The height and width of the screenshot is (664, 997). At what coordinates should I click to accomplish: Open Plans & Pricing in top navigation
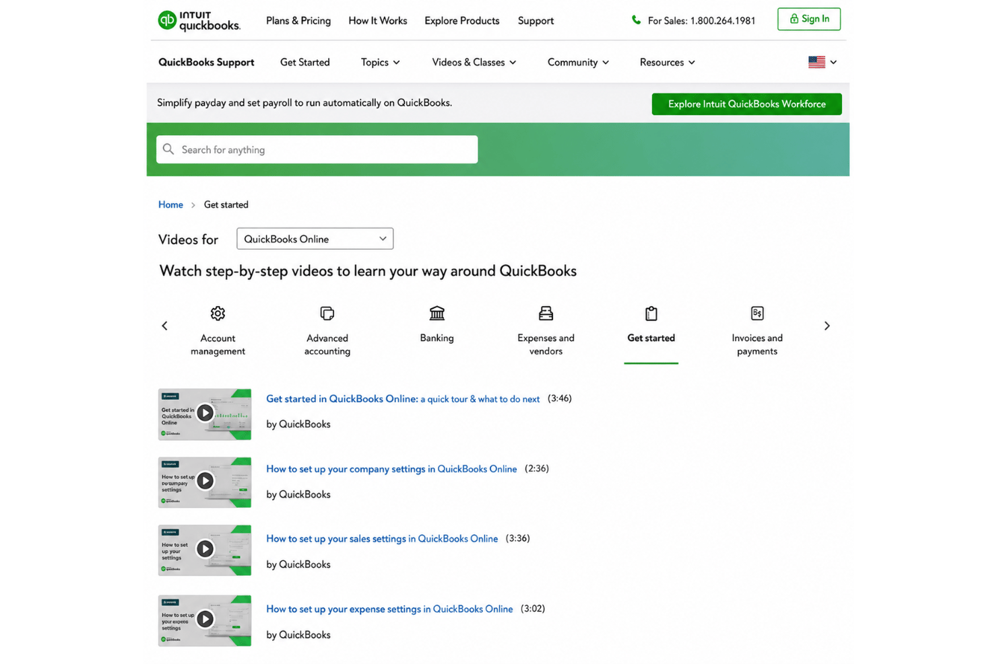pos(298,21)
